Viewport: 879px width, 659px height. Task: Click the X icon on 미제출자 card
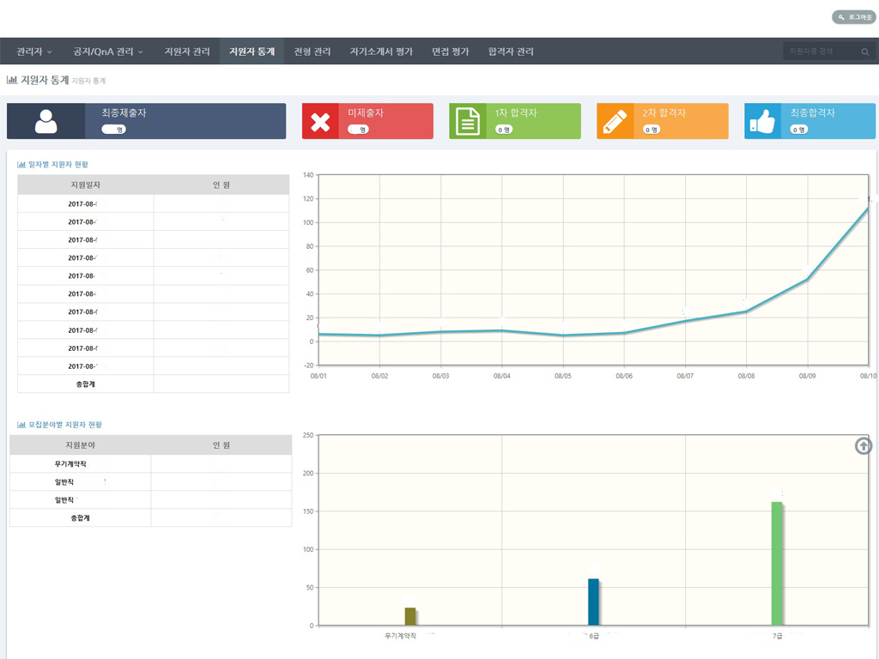[x=321, y=122]
